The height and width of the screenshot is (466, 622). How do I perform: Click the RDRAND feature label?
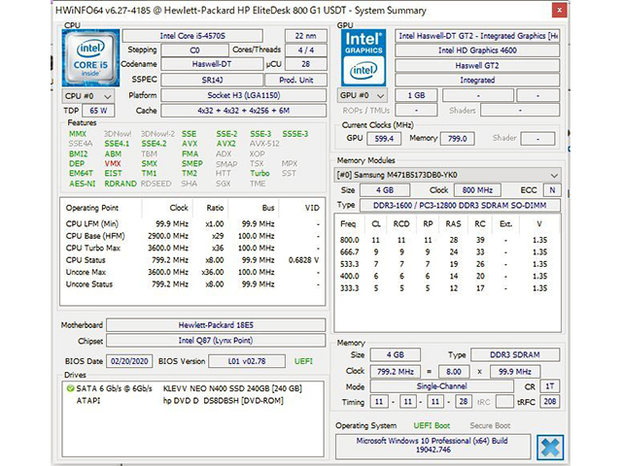[121, 183]
